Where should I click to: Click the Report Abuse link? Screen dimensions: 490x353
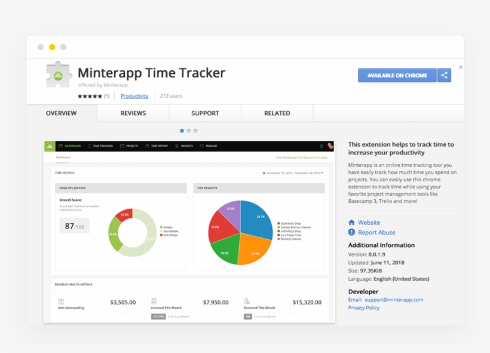376,233
